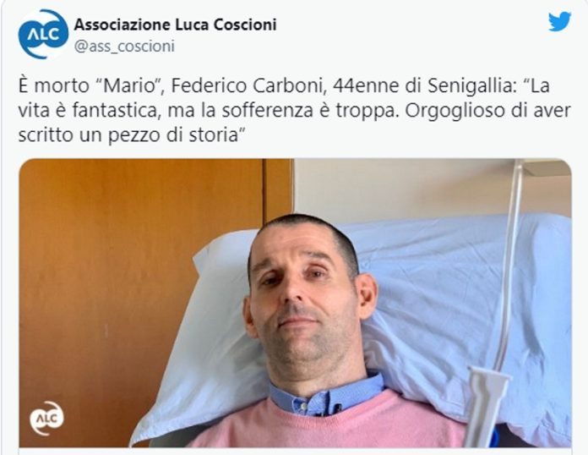Click the quoted name "Mario" in tweet

tap(129, 85)
